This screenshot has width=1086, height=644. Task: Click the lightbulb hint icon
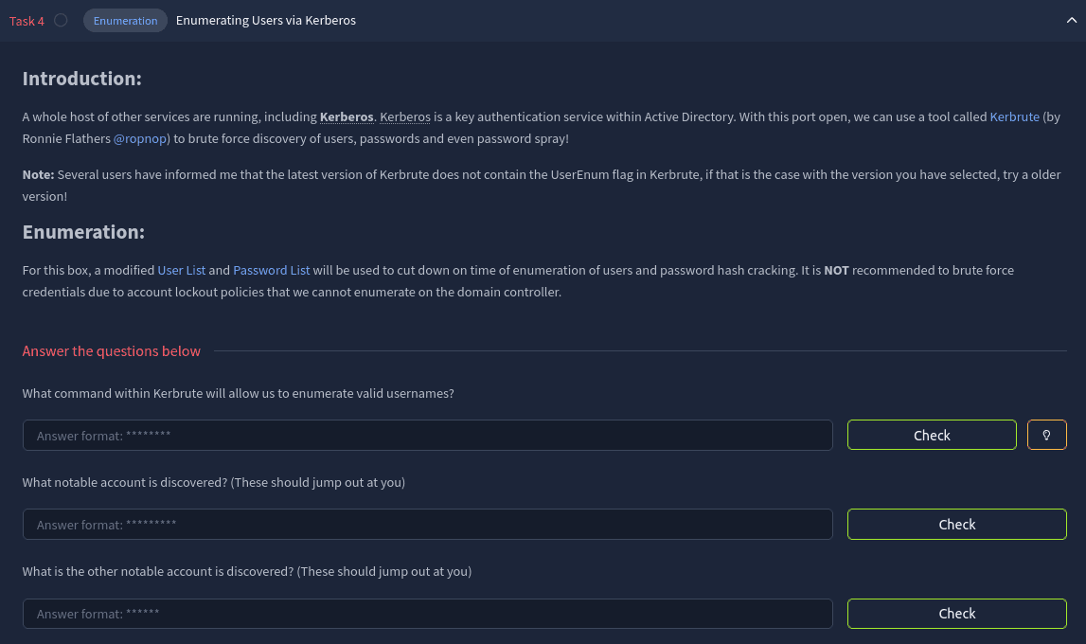(x=1046, y=435)
